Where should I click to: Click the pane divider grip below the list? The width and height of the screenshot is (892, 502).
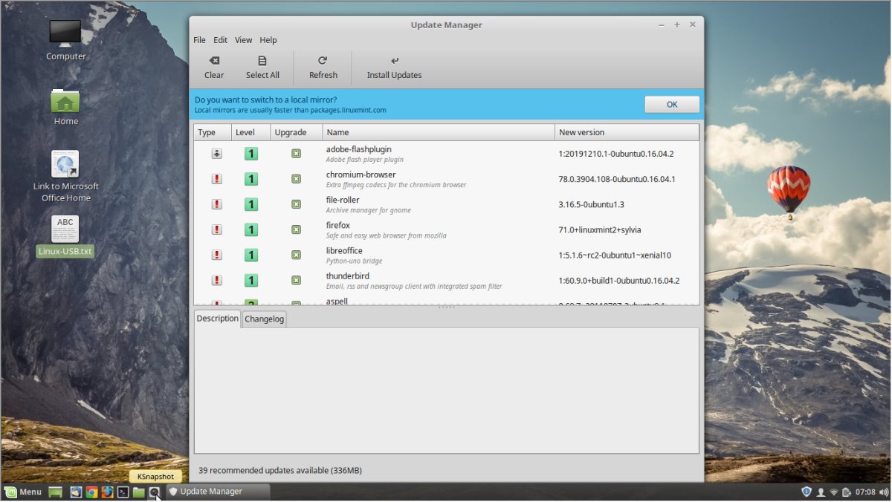[x=446, y=307]
